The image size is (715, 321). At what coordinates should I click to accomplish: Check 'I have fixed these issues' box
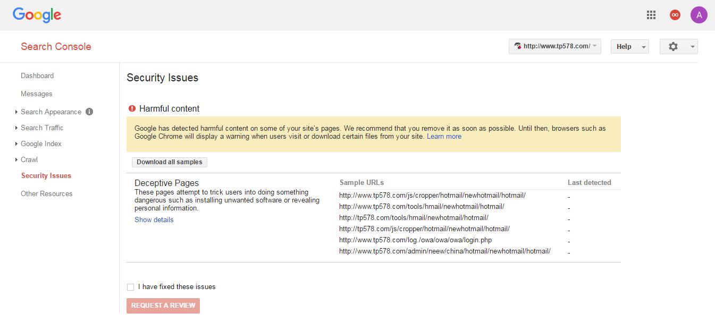click(x=130, y=287)
